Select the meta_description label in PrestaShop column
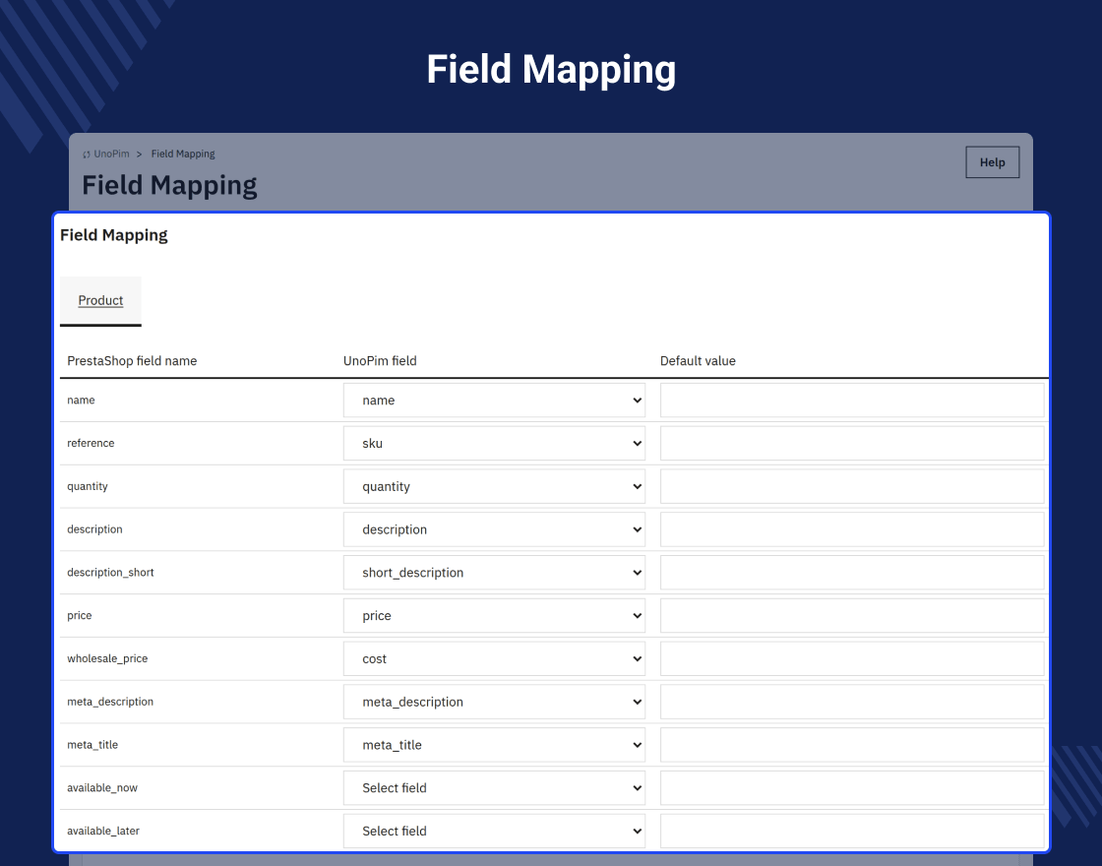 110,702
